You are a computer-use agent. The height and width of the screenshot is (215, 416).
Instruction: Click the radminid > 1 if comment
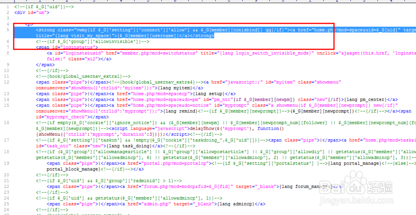109,181
